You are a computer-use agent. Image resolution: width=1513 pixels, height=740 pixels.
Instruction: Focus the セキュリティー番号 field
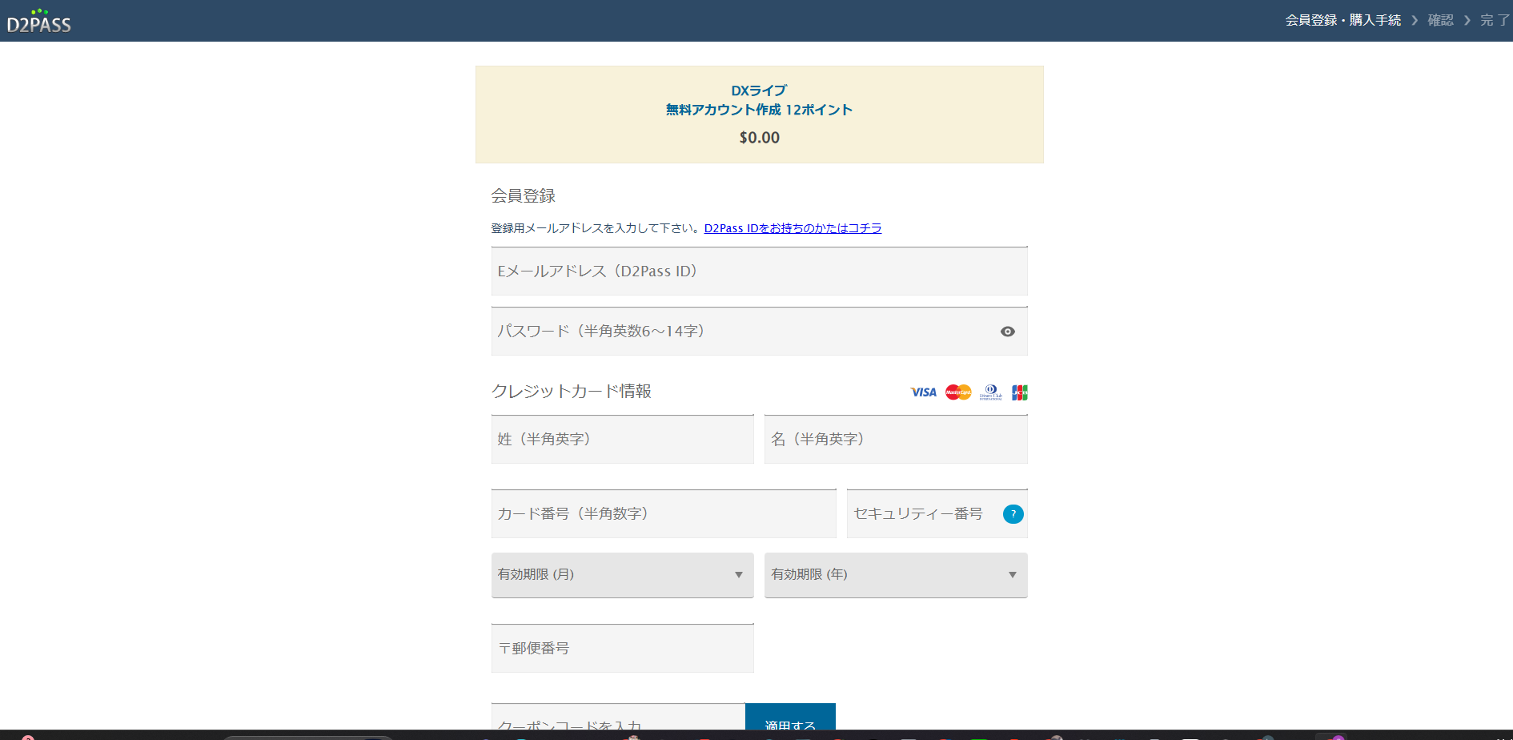(937, 514)
